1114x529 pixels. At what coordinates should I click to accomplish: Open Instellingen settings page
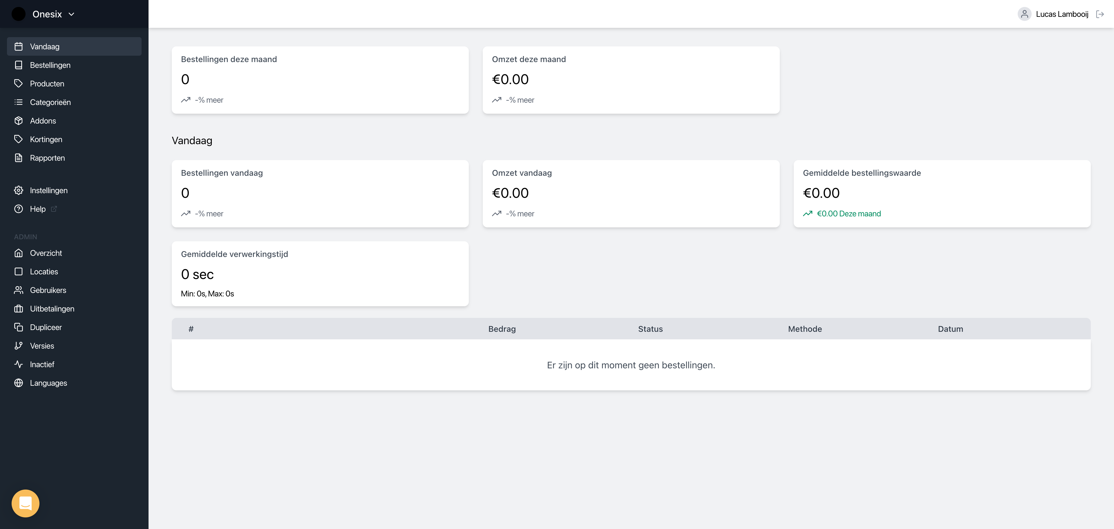coord(74,190)
